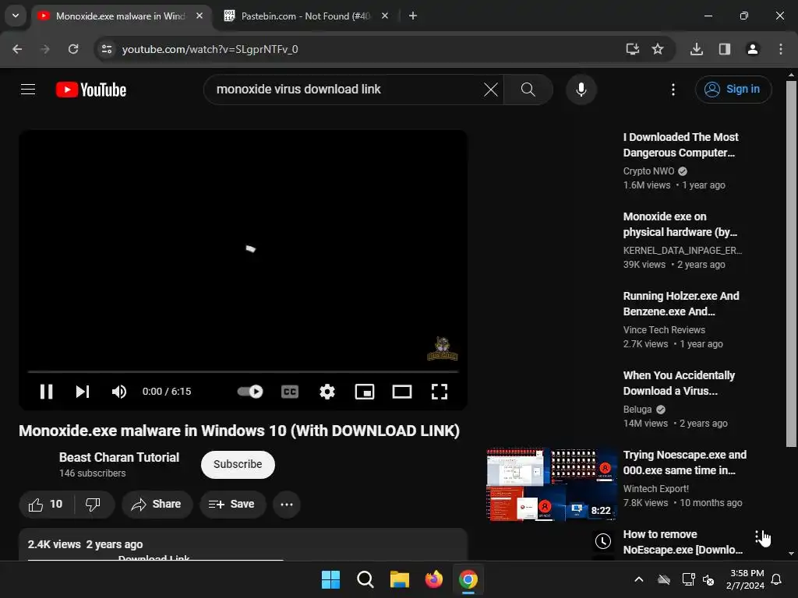Open the YouTube hamburger guide menu
This screenshot has height=598, width=798.
(x=28, y=90)
